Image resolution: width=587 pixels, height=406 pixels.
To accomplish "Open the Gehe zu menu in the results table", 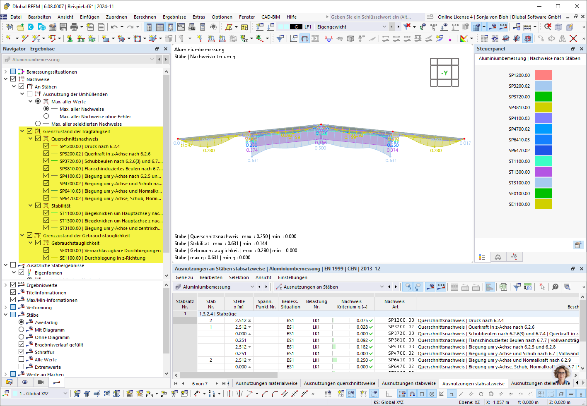I will pos(184,277).
